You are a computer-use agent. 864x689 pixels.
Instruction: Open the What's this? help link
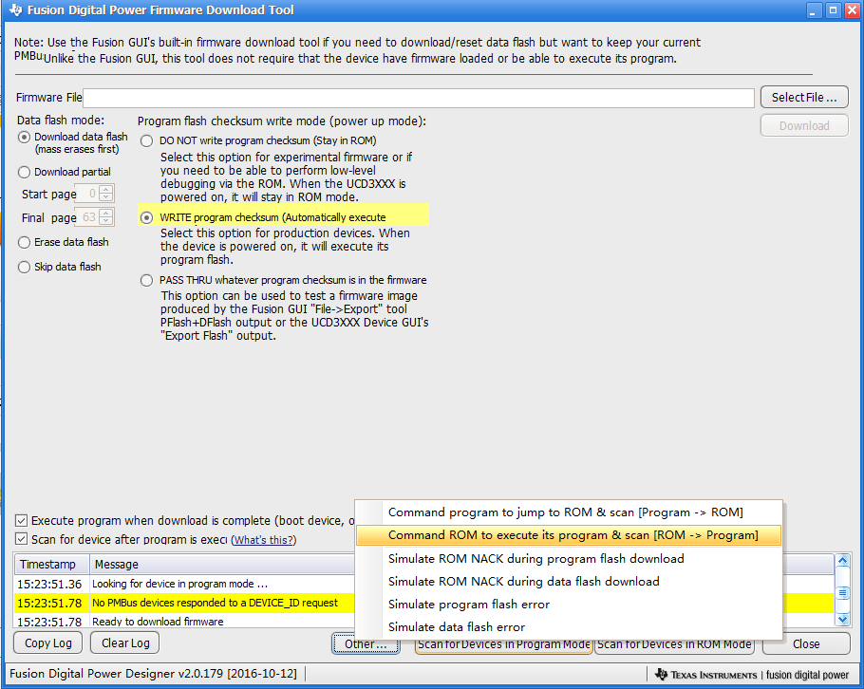[263, 540]
